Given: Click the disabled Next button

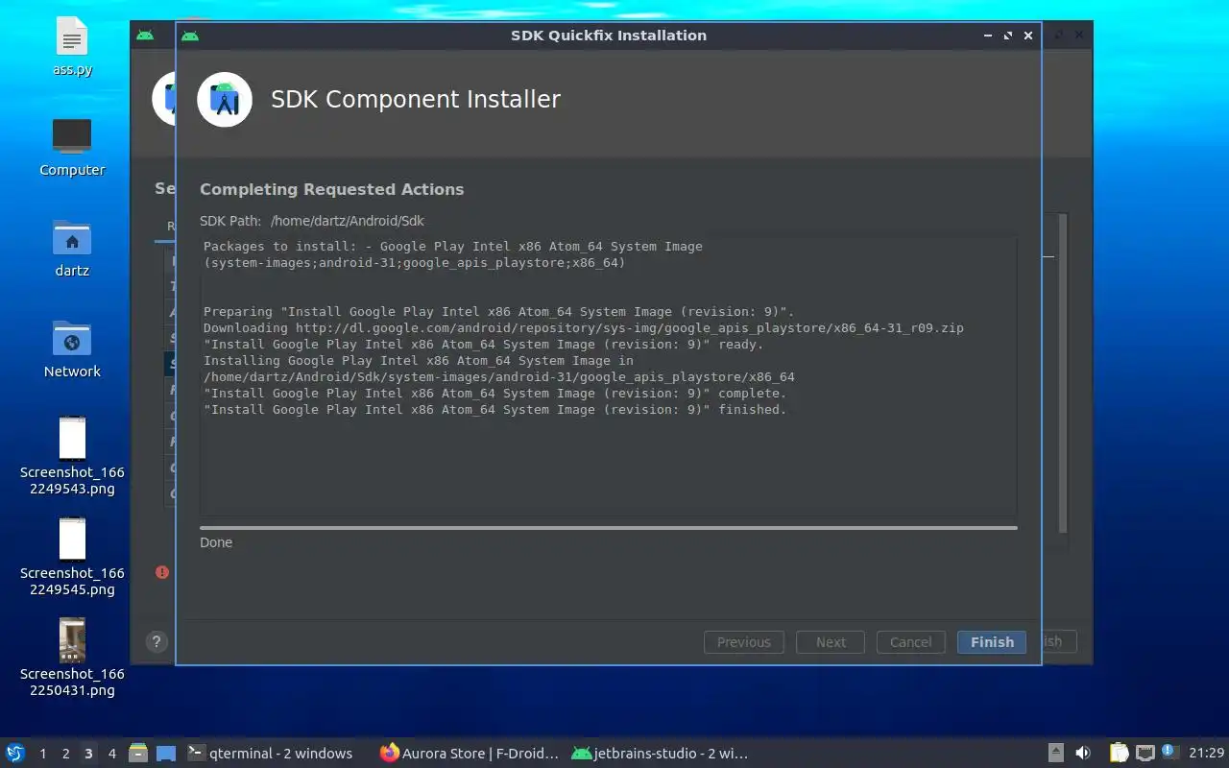Looking at the screenshot, I should pos(831,642).
